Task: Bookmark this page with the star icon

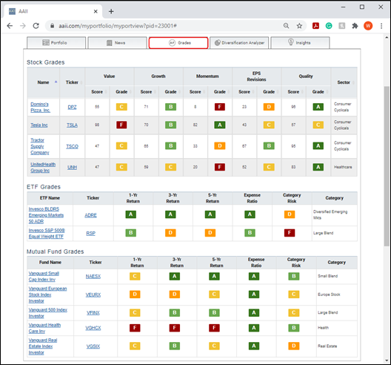Action: [299, 26]
